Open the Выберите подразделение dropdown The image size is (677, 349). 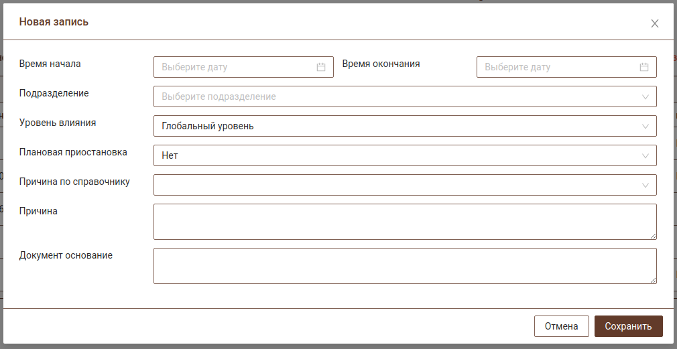(x=395, y=96)
